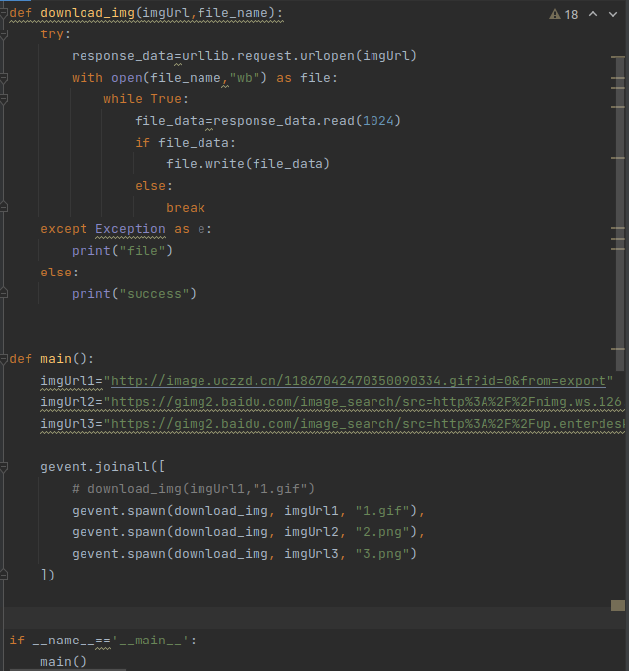629x671 pixels.
Task: Click the "1.gif" string in gevent.spawn
Action: point(382,510)
